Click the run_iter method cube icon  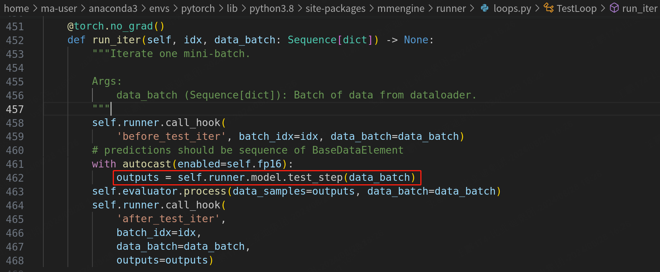pyautogui.click(x=614, y=8)
